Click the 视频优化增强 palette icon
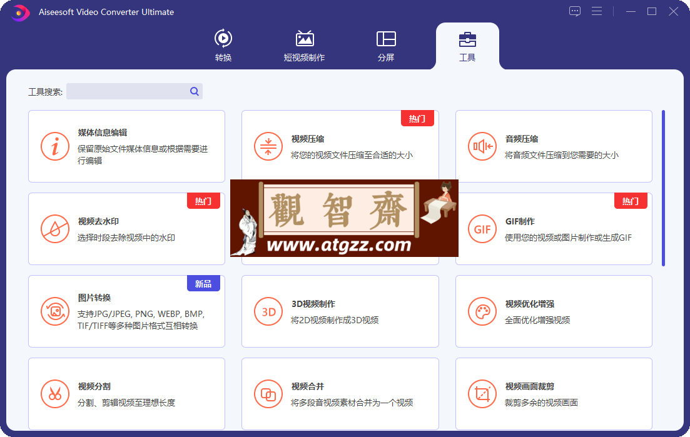This screenshot has width=690, height=437. tap(482, 311)
